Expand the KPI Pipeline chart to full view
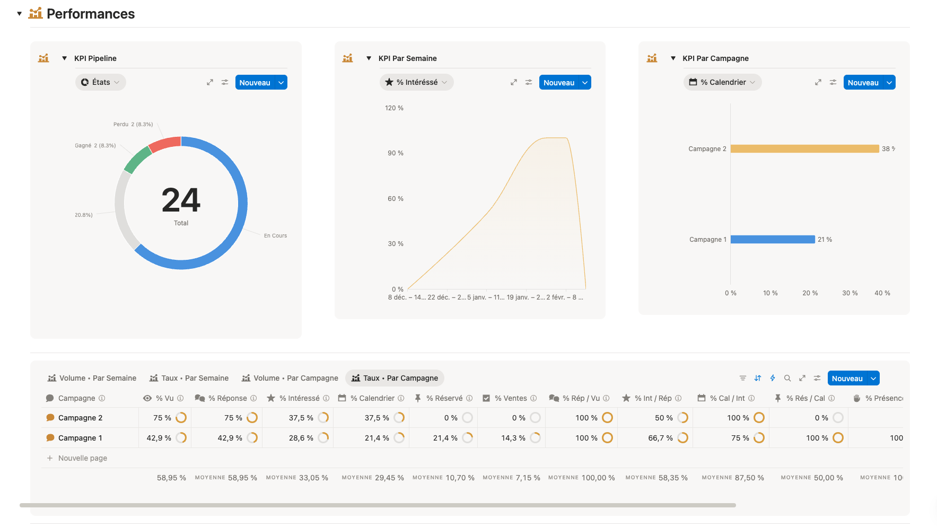Screen dimensions: 937x527 tap(210, 82)
